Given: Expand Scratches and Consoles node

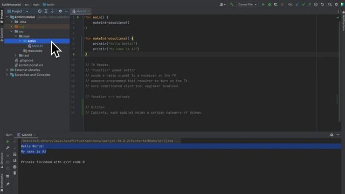Looking at the screenshot, I should click(7, 75).
